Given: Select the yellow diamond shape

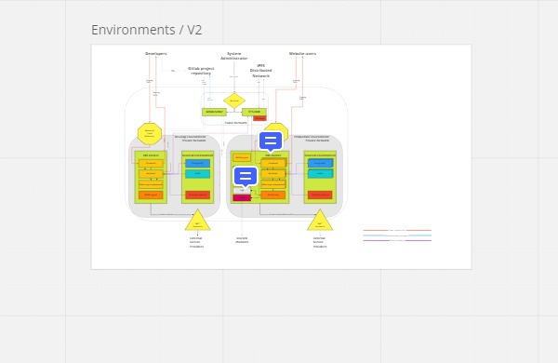Looking at the screenshot, I should coord(234,101).
